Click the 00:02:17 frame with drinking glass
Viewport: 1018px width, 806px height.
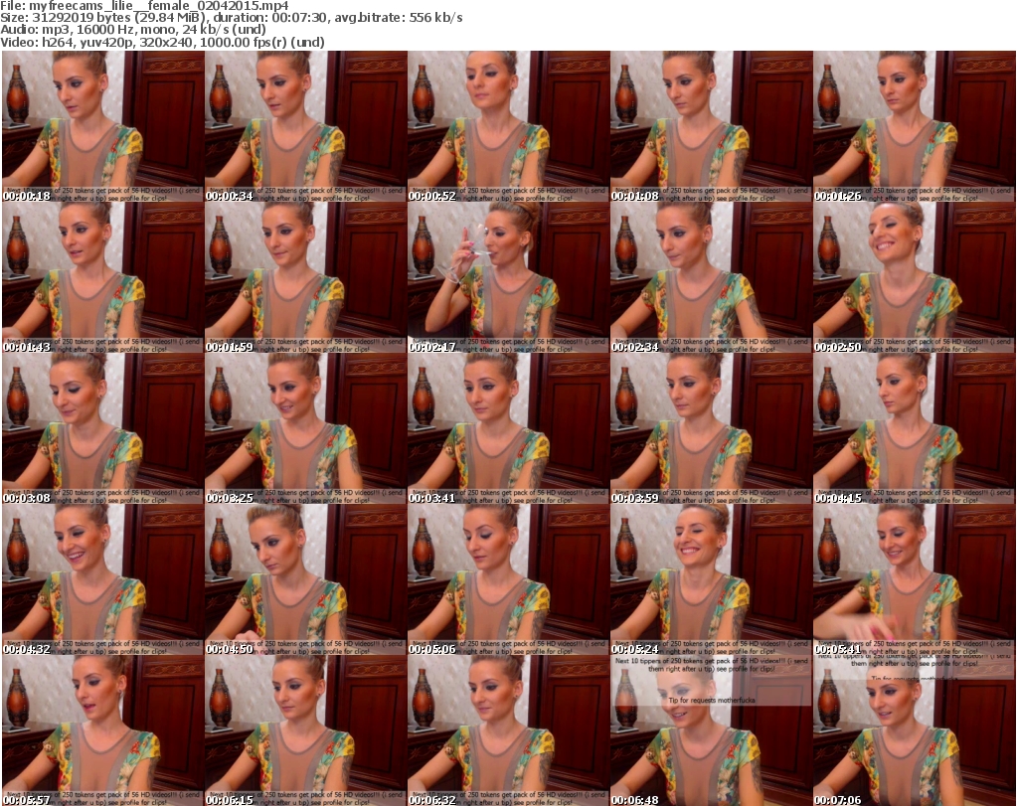[508, 277]
